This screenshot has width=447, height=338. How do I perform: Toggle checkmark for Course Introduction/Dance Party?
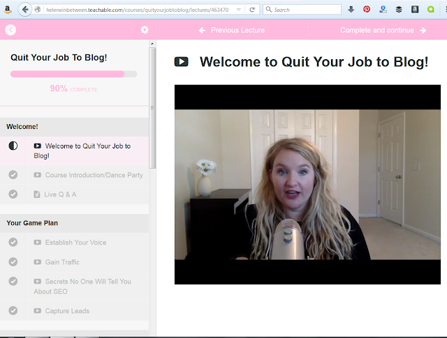[13, 175]
